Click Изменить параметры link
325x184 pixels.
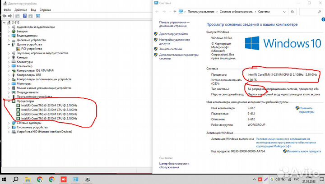(306, 110)
